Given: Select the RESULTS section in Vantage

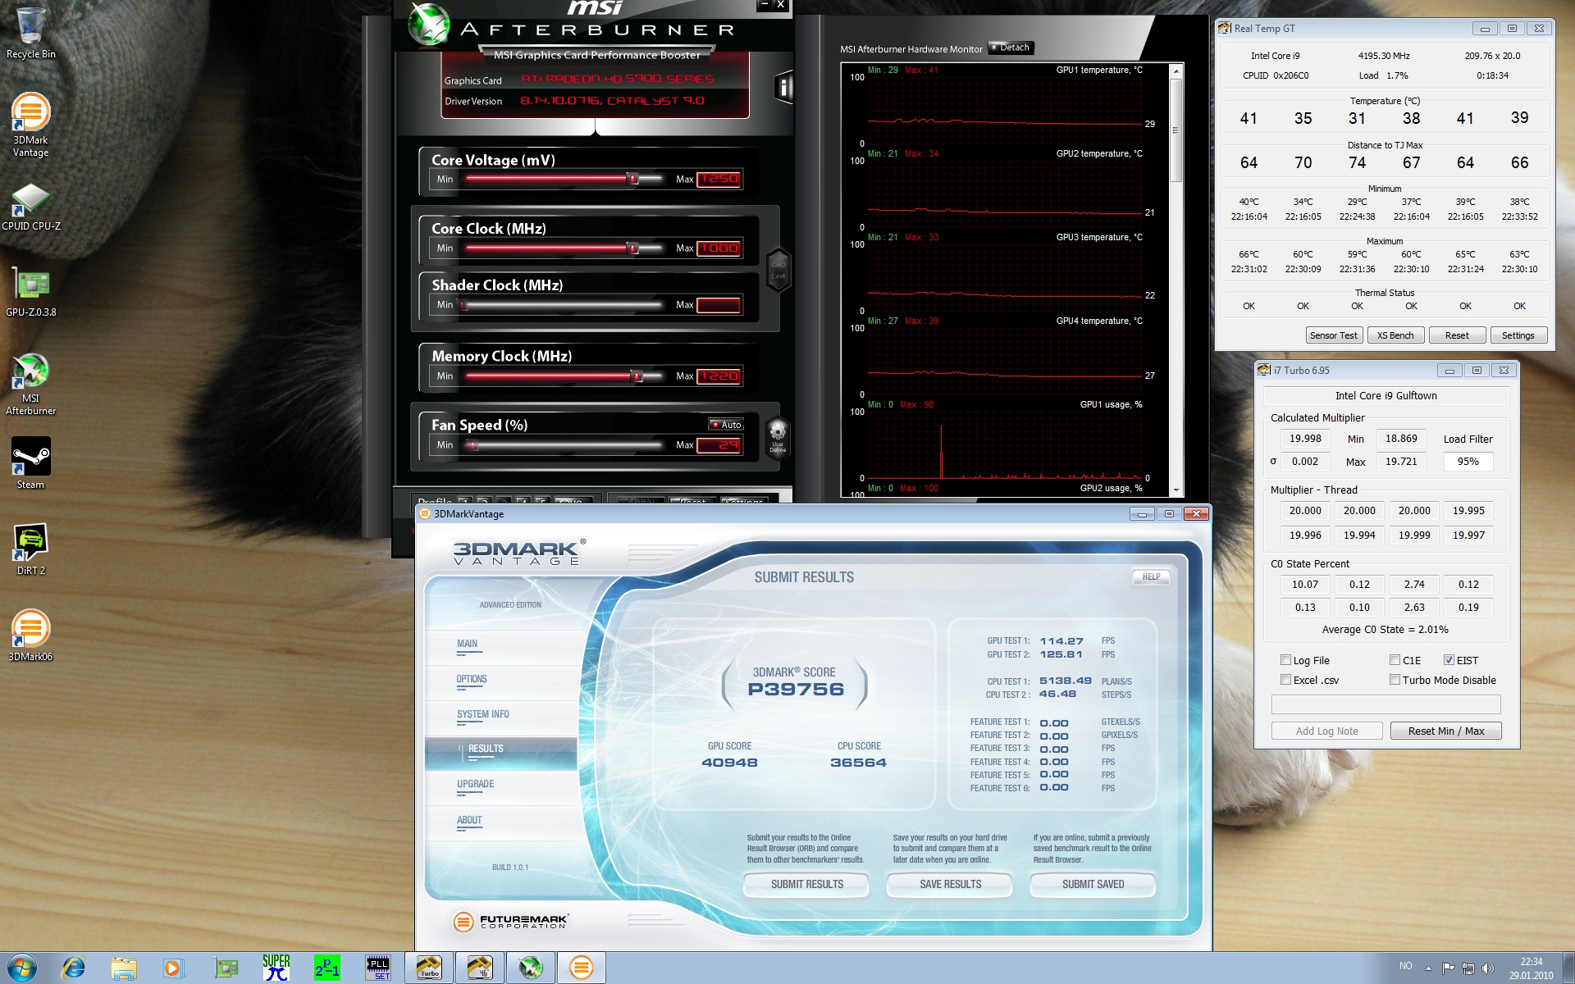Looking at the screenshot, I should point(501,752).
